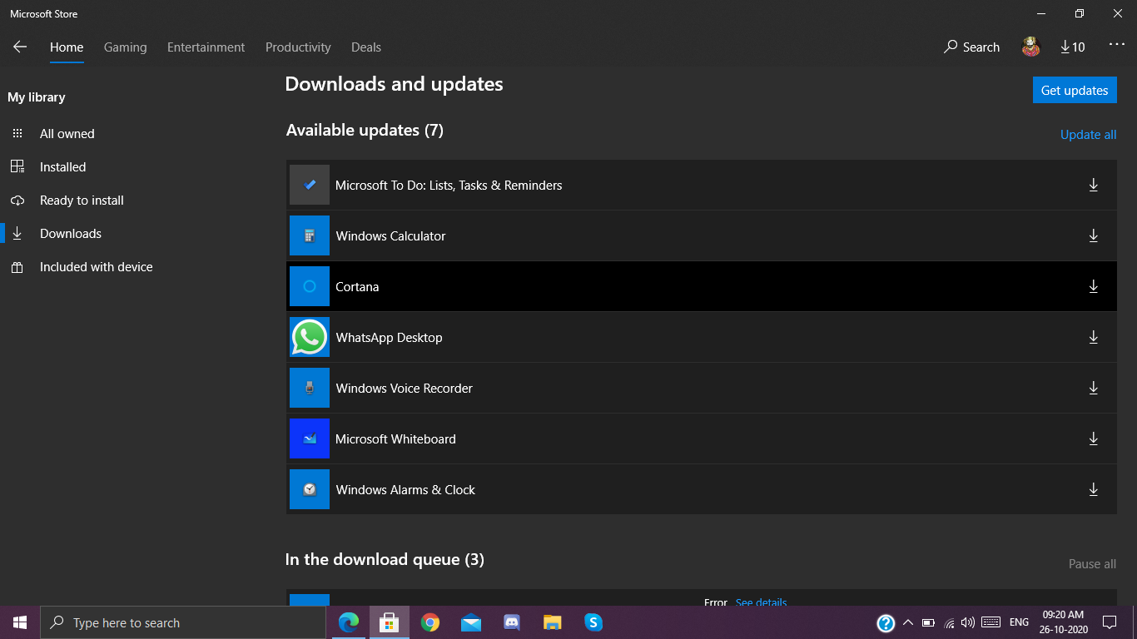Click the taskbar search box
This screenshot has width=1137, height=639.
183,622
